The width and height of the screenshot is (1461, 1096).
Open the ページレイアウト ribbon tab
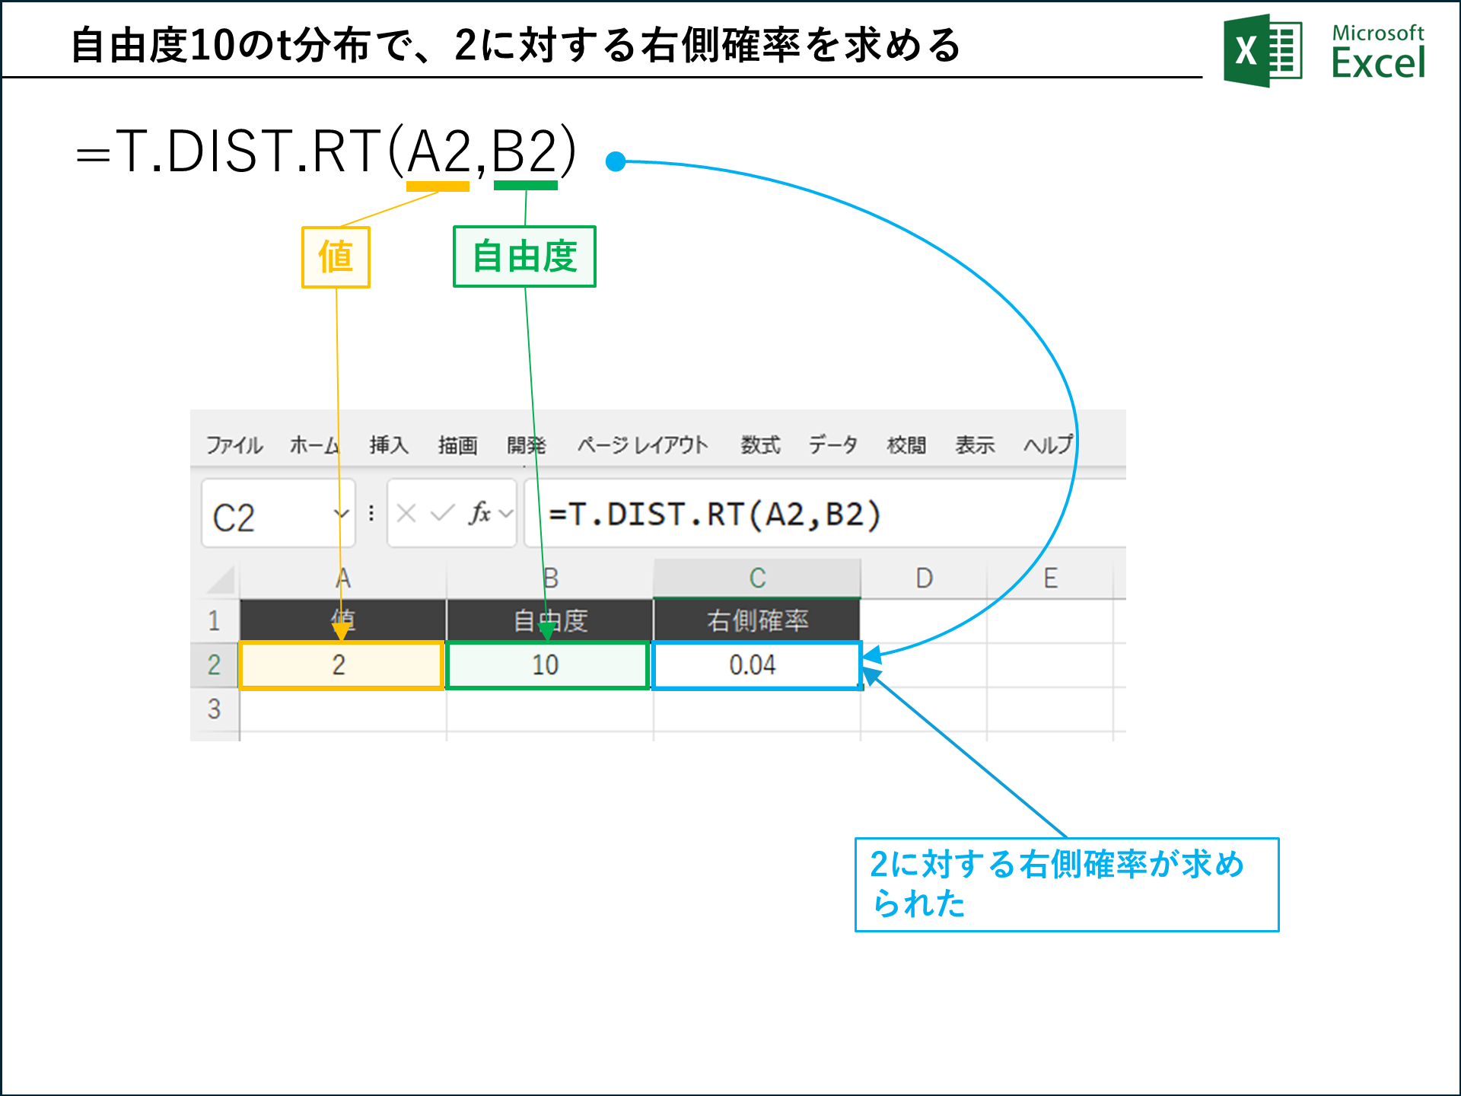643,445
